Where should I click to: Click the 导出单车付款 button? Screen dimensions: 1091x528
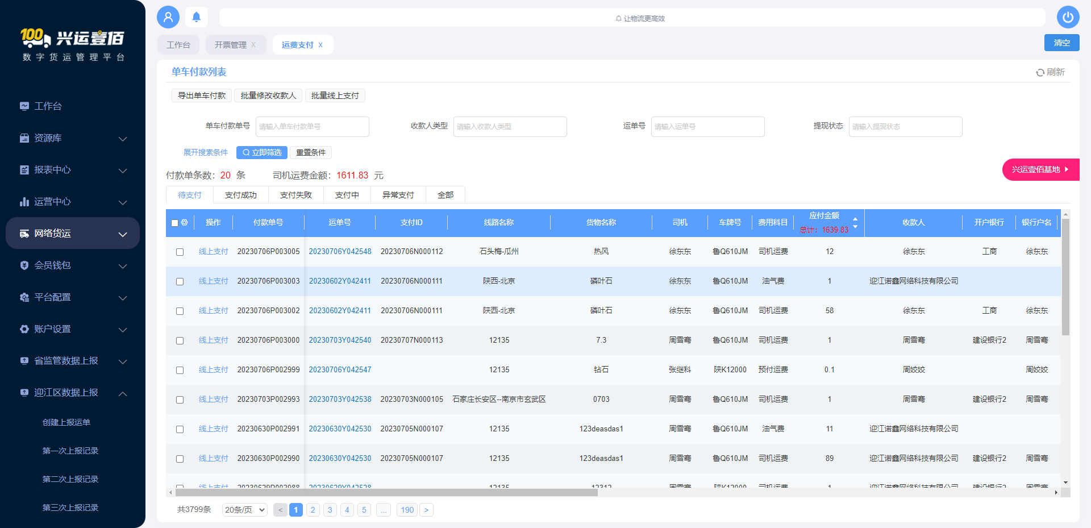202,95
